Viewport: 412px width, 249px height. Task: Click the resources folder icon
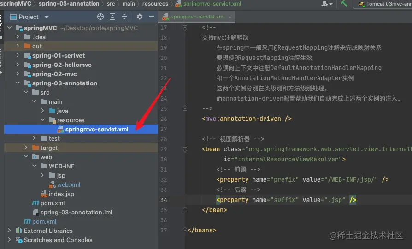coord(52,120)
